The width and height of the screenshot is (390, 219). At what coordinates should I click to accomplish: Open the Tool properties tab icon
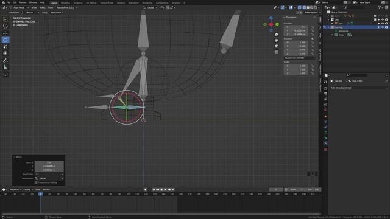(325, 82)
